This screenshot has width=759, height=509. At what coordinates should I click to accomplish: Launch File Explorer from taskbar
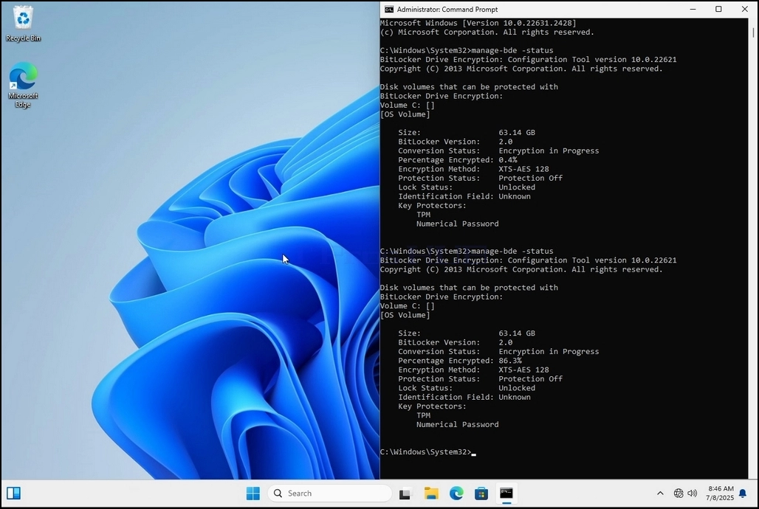coord(430,493)
